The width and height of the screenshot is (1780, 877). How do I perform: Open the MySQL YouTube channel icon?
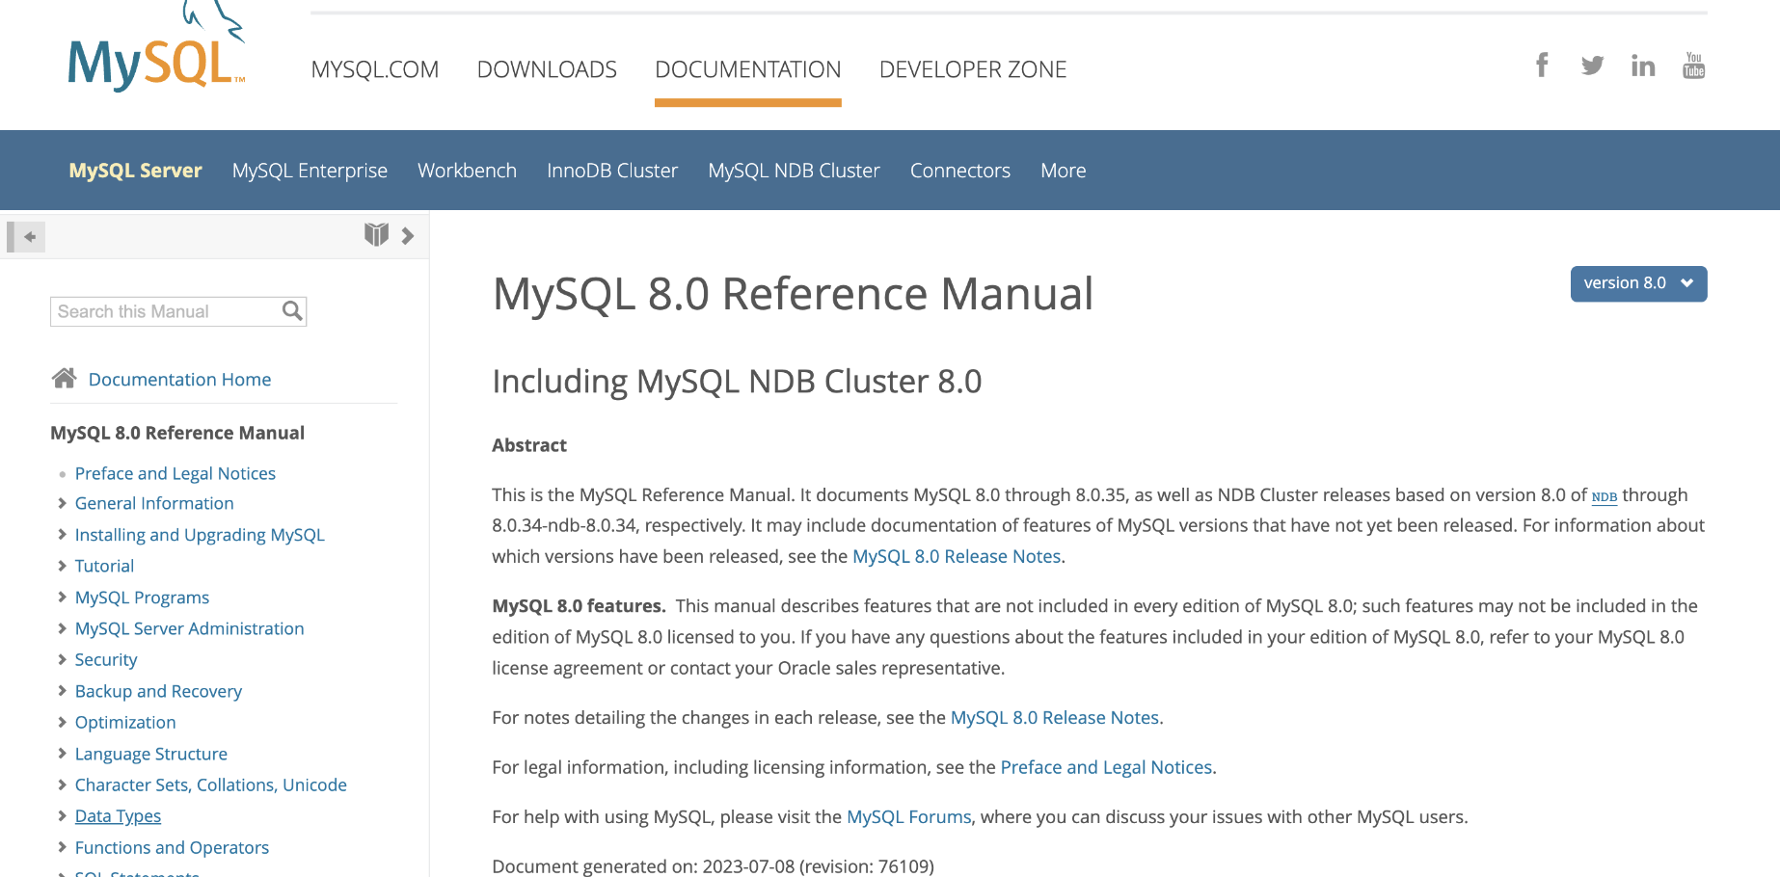coord(1694,66)
